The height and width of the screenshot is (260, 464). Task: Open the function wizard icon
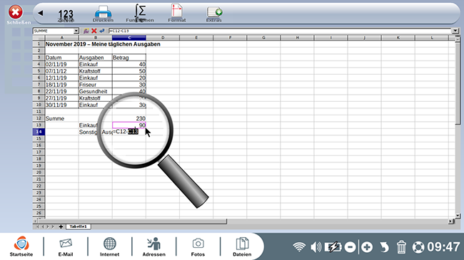(86, 31)
